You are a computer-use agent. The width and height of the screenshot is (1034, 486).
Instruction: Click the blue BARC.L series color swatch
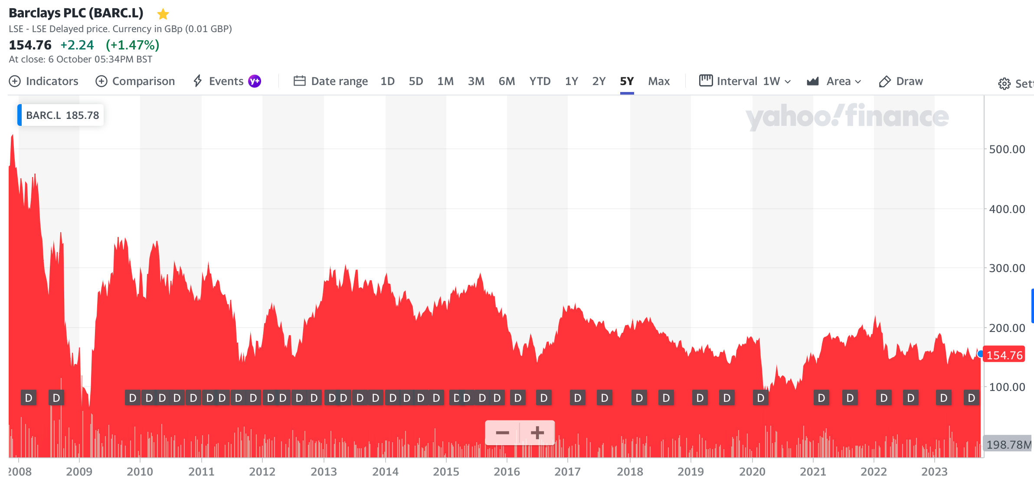(20, 115)
